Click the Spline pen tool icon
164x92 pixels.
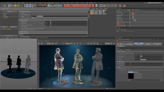pyautogui.click(x=52, y=6)
